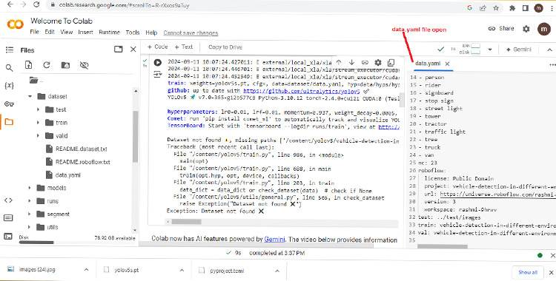Click Copy to Drive button
This screenshot has height=281, width=556.
(225, 47)
